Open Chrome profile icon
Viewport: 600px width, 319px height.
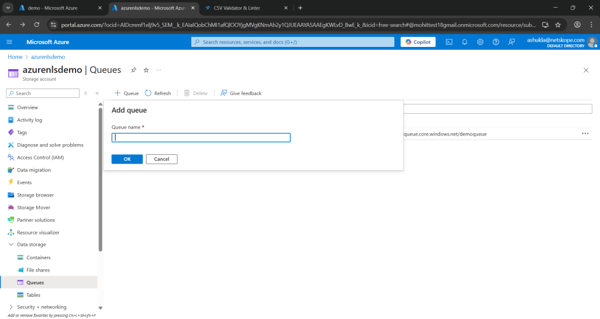(x=577, y=25)
